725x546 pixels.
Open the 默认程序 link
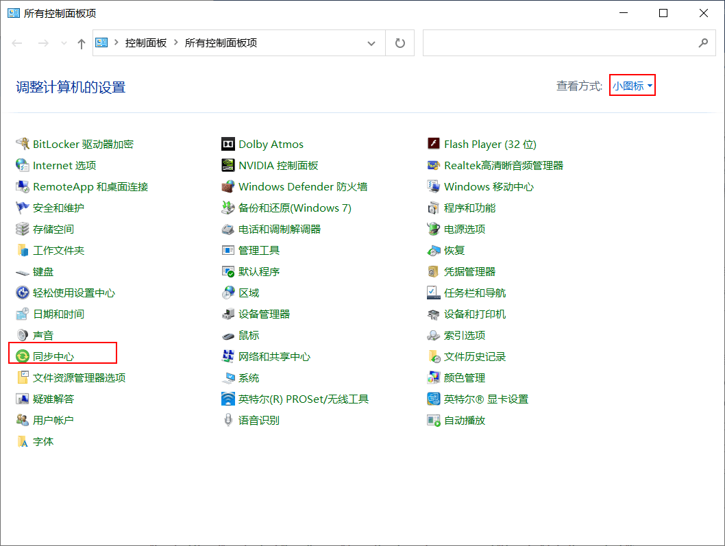(x=259, y=271)
